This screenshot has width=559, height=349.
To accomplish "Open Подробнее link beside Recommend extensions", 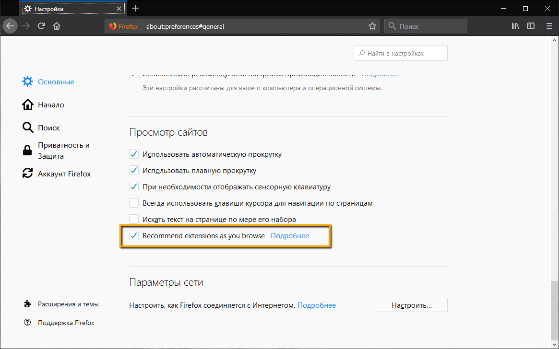I will [x=290, y=236].
